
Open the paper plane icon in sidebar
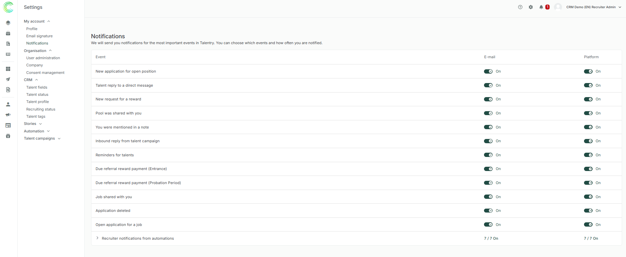pyautogui.click(x=8, y=79)
